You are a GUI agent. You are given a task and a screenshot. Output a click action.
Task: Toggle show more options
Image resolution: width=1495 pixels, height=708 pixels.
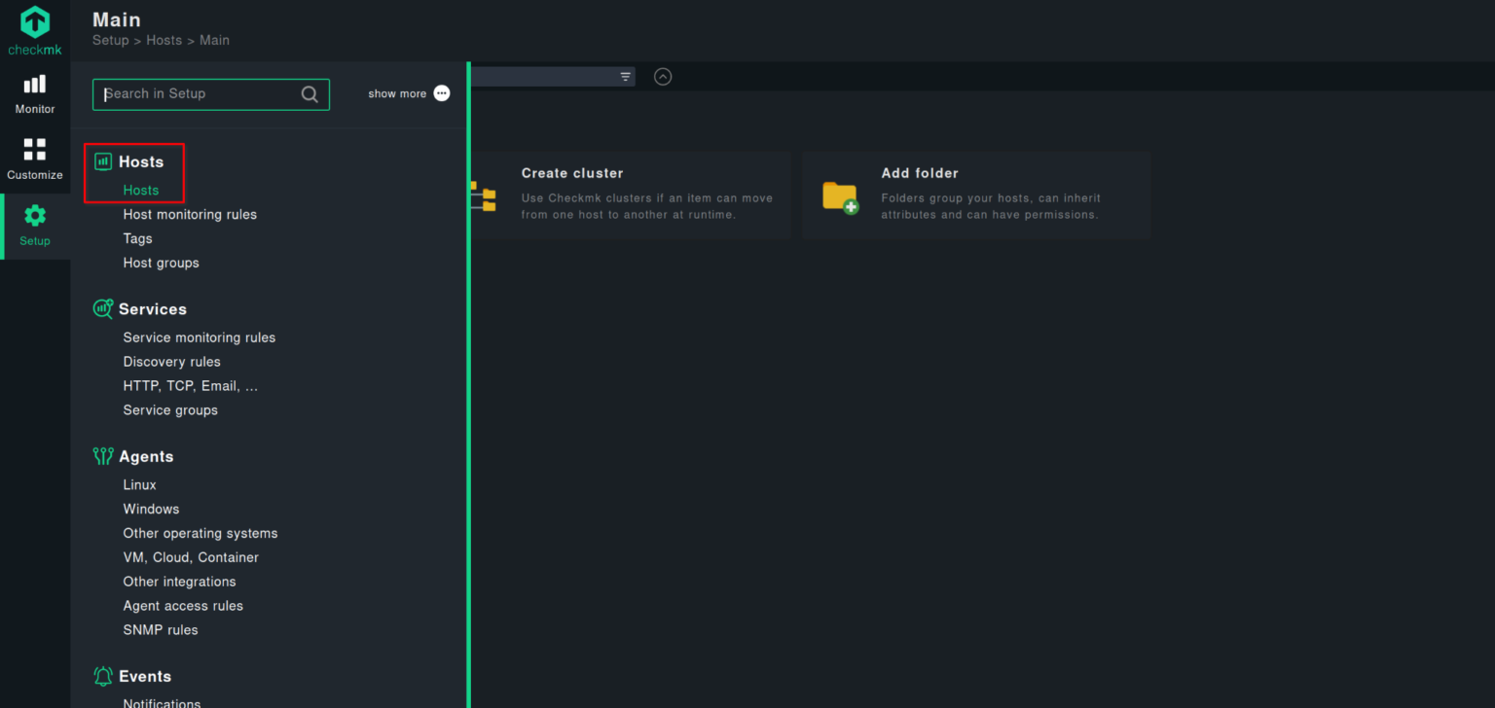click(x=441, y=93)
